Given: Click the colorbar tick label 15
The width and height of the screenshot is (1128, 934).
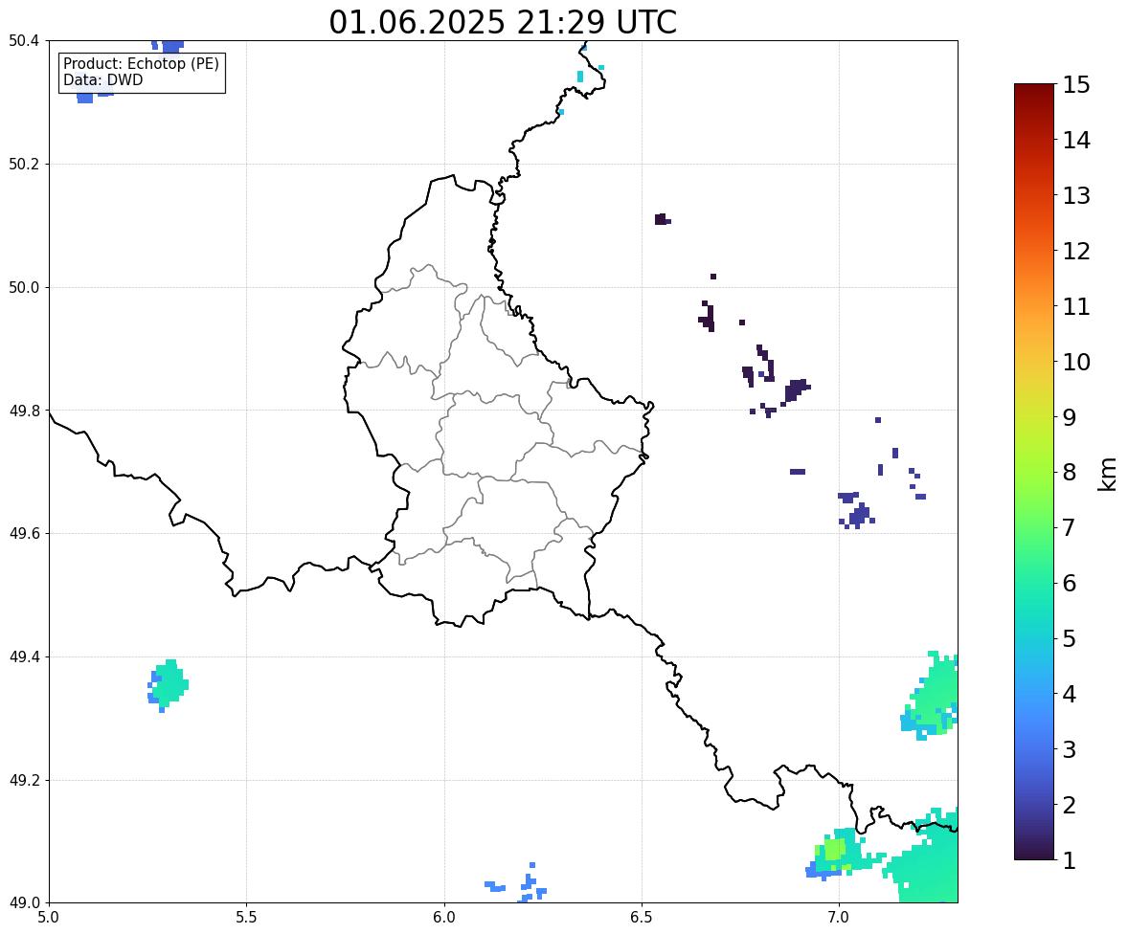Looking at the screenshot, I should click(x=1076, y=85).
